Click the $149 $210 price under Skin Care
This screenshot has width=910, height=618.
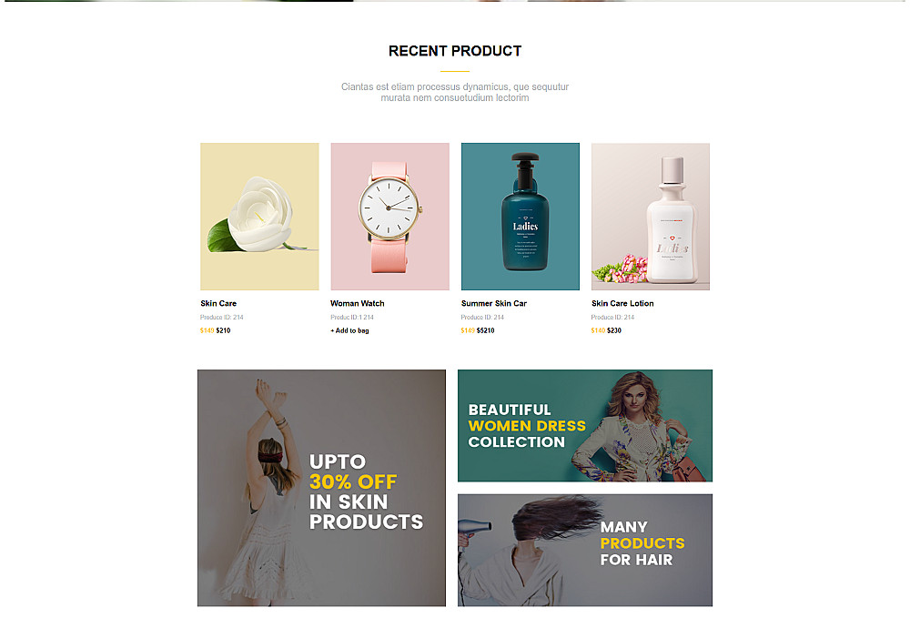pyautogui.click(x=216, y=330)
